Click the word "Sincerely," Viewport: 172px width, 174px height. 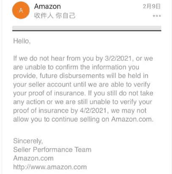pyautogui.click(x=28, y=141)
